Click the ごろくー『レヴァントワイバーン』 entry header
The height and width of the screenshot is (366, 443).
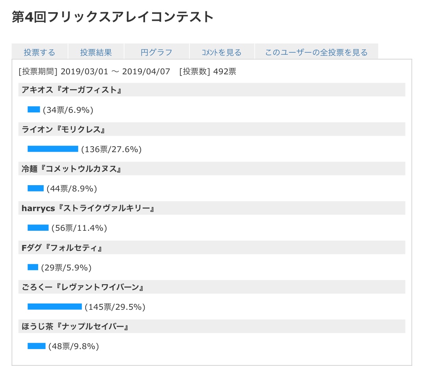coord(82,287)
